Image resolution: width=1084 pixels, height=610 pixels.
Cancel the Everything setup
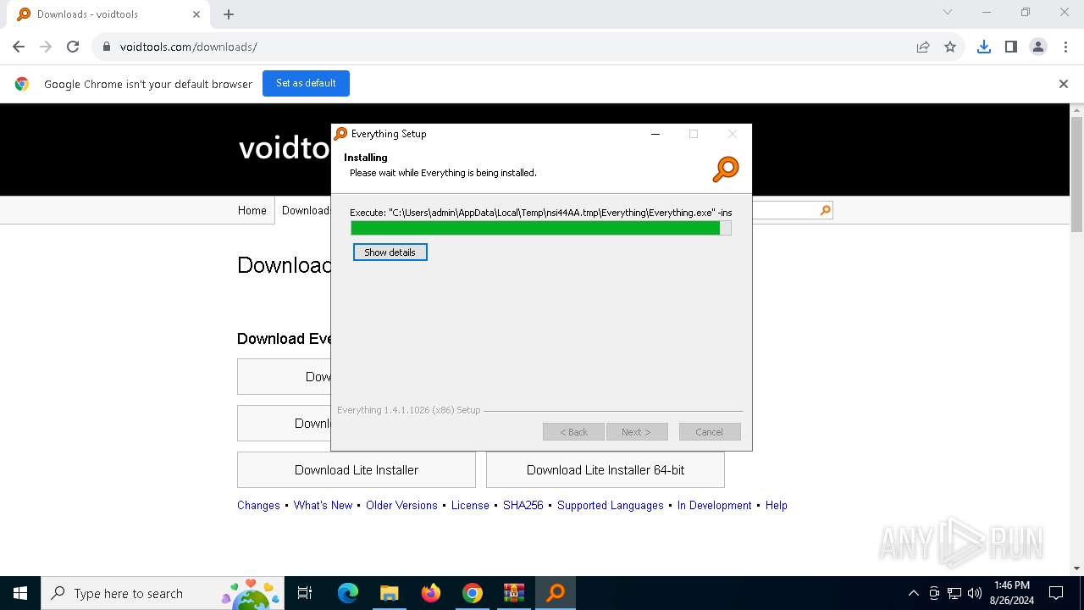click(710, 432)
